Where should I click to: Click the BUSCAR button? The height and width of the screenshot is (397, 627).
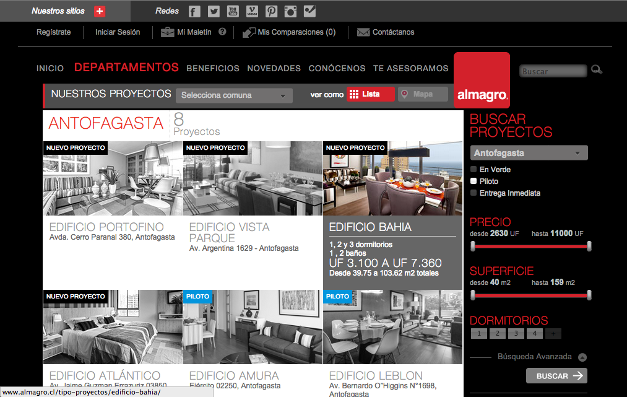point(556,376)
